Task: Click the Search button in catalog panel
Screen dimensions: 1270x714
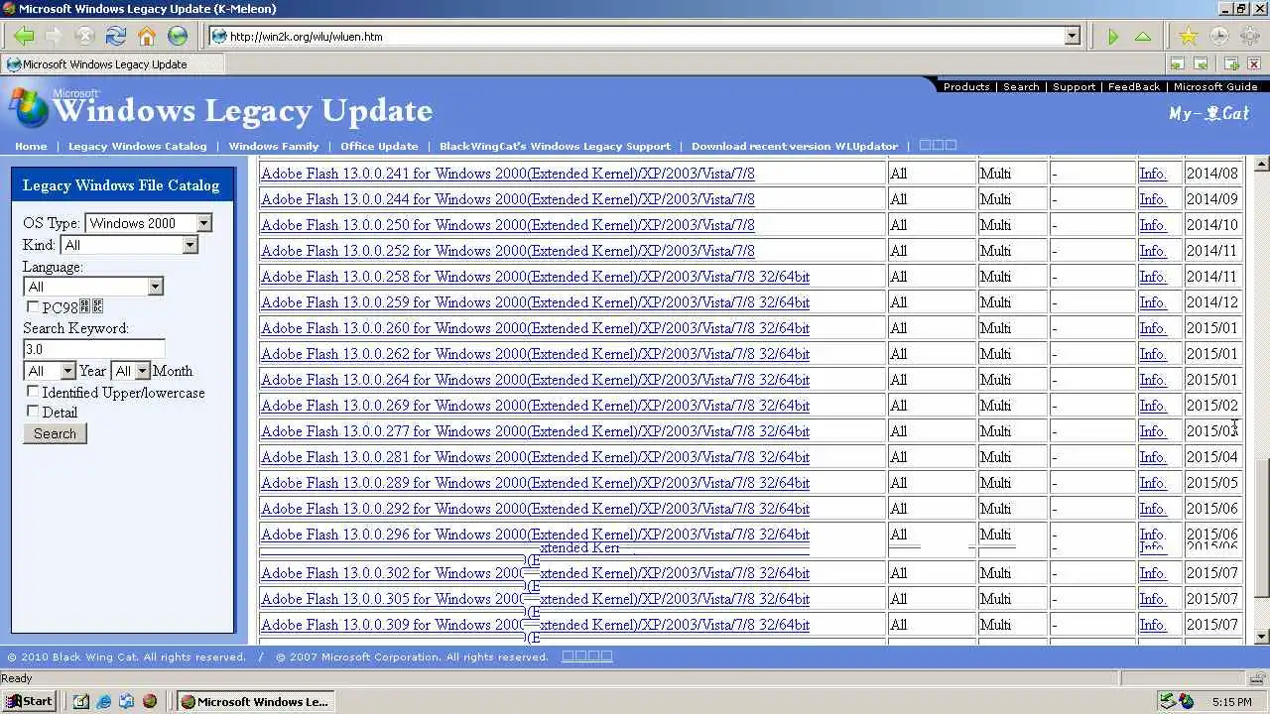Action: (55, 433)
